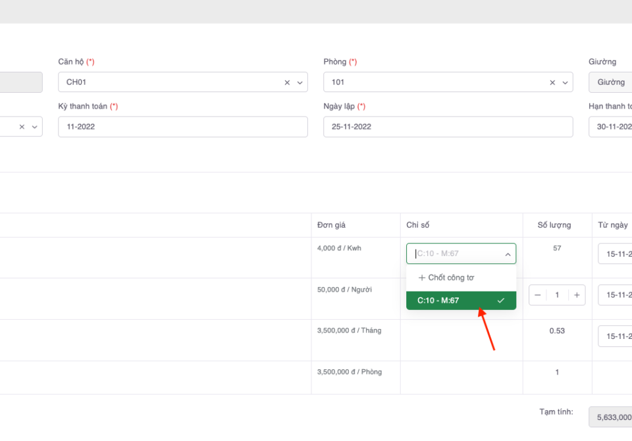Screen dimensions: 632x441
Task: Clear selection in the leftmost partial dropdown
Action: point(22,127)
